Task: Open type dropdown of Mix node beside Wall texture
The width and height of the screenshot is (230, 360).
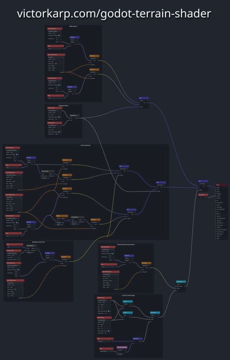Action: pyautogui.click(x=144, y=101)
